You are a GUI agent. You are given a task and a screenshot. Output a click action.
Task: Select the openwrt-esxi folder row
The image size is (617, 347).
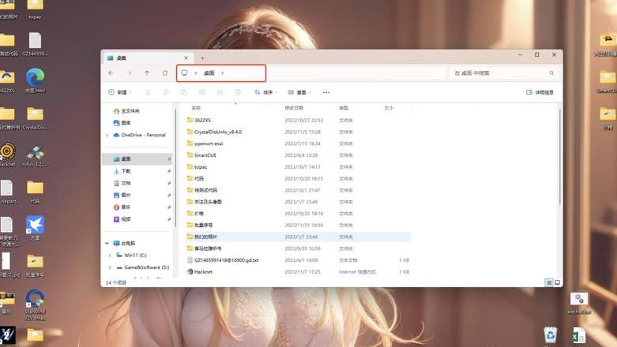coord(298,144)
